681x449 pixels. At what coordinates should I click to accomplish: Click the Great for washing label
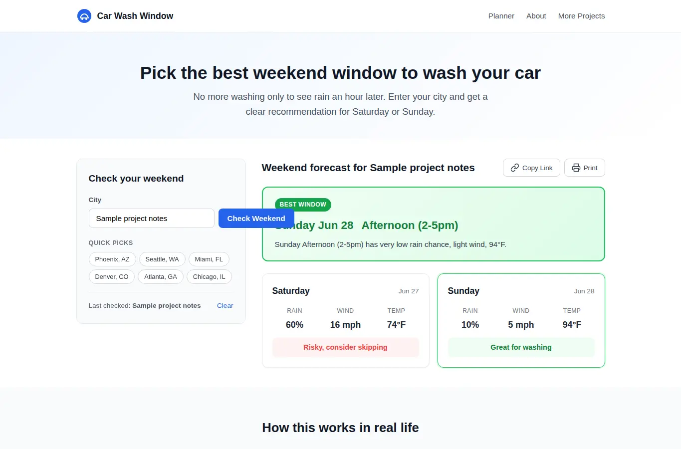[x=521, y=347]
